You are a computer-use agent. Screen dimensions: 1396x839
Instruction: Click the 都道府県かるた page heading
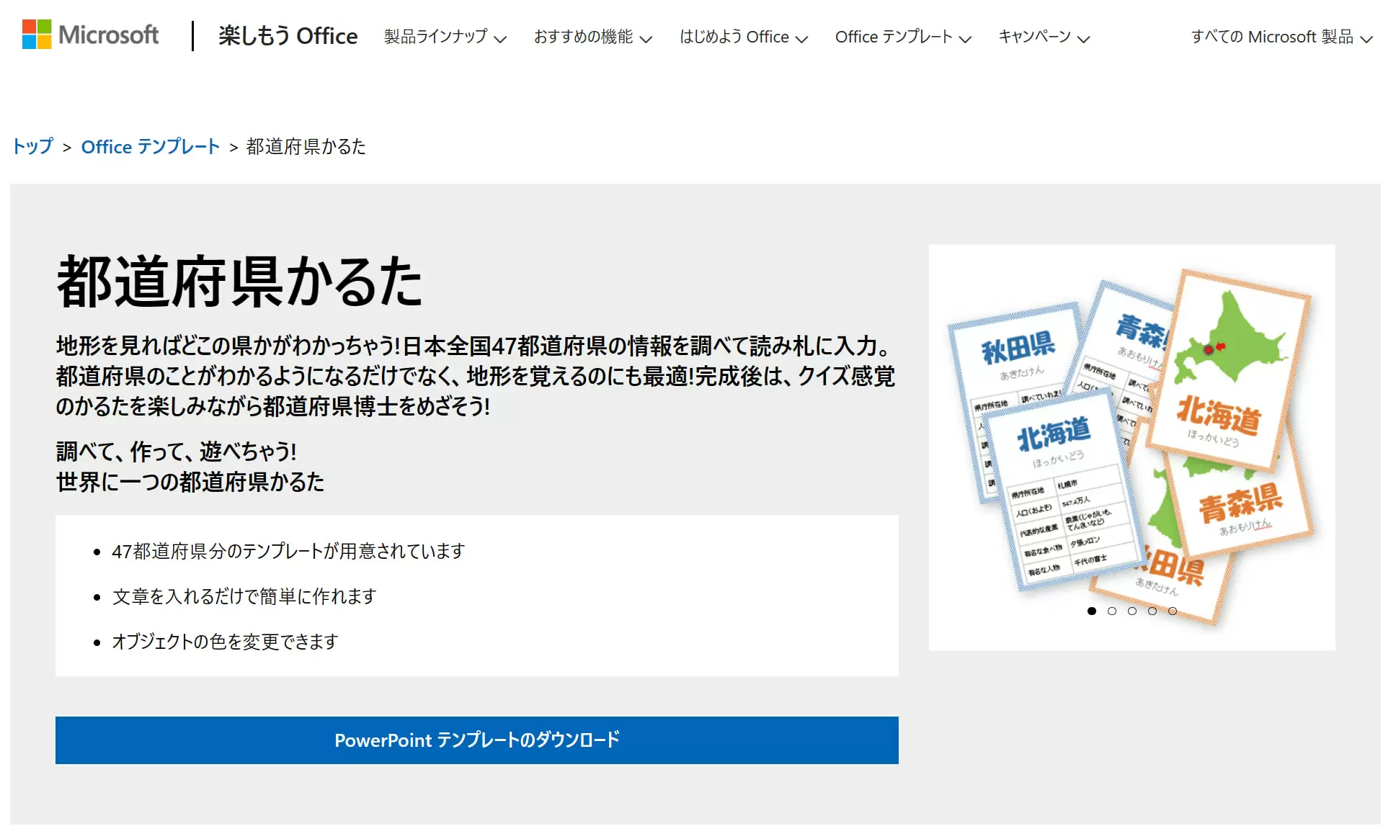[x=239, y=282]
